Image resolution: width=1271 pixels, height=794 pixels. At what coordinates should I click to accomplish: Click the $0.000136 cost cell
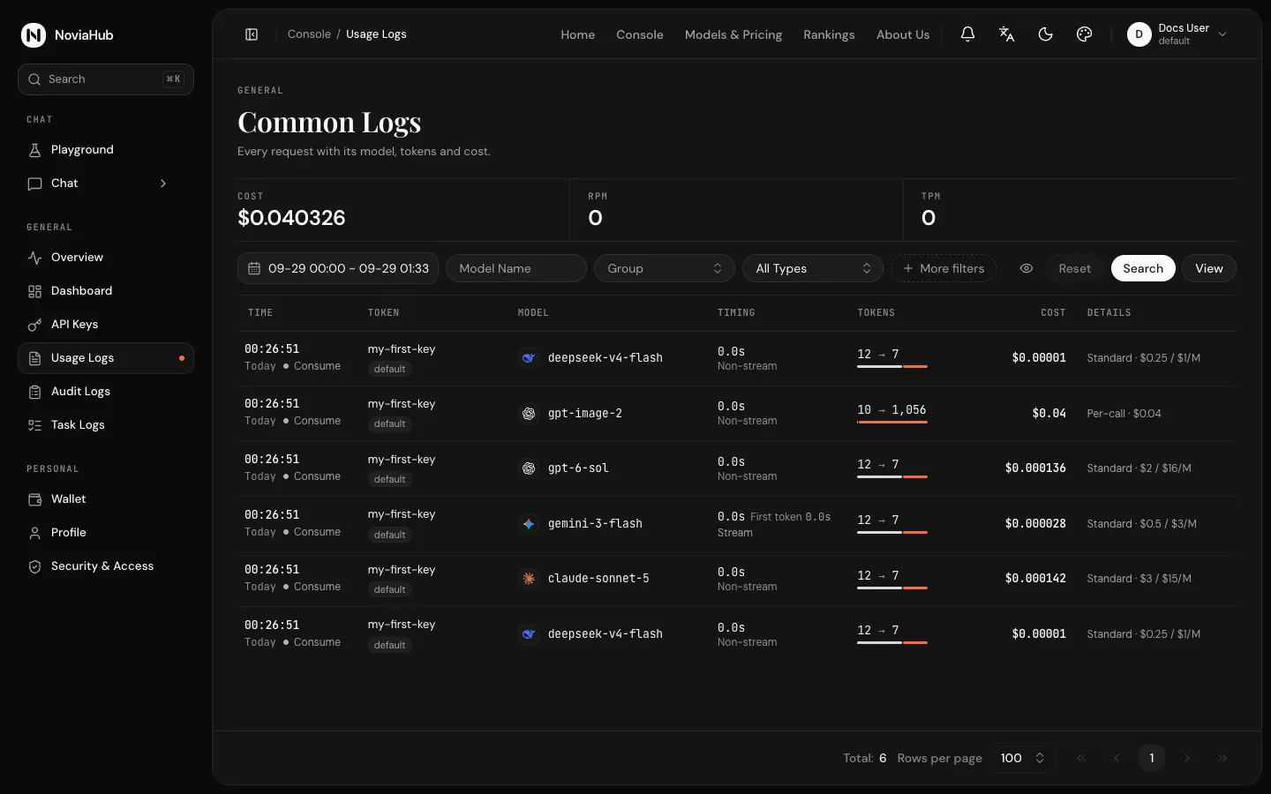(1035, 468)
